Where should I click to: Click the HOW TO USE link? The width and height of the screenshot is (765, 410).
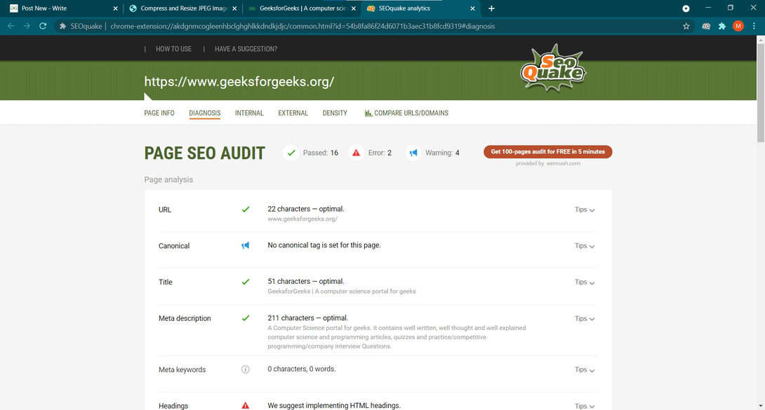(173, 49)
